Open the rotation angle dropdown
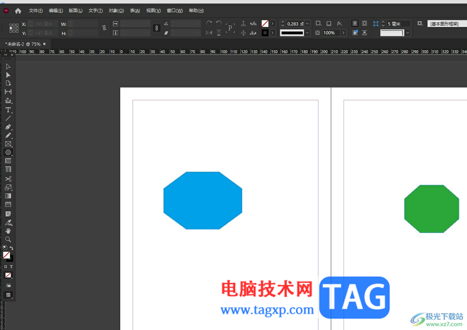The width and height of the screenshot is (467, 330). pos(198,24)
